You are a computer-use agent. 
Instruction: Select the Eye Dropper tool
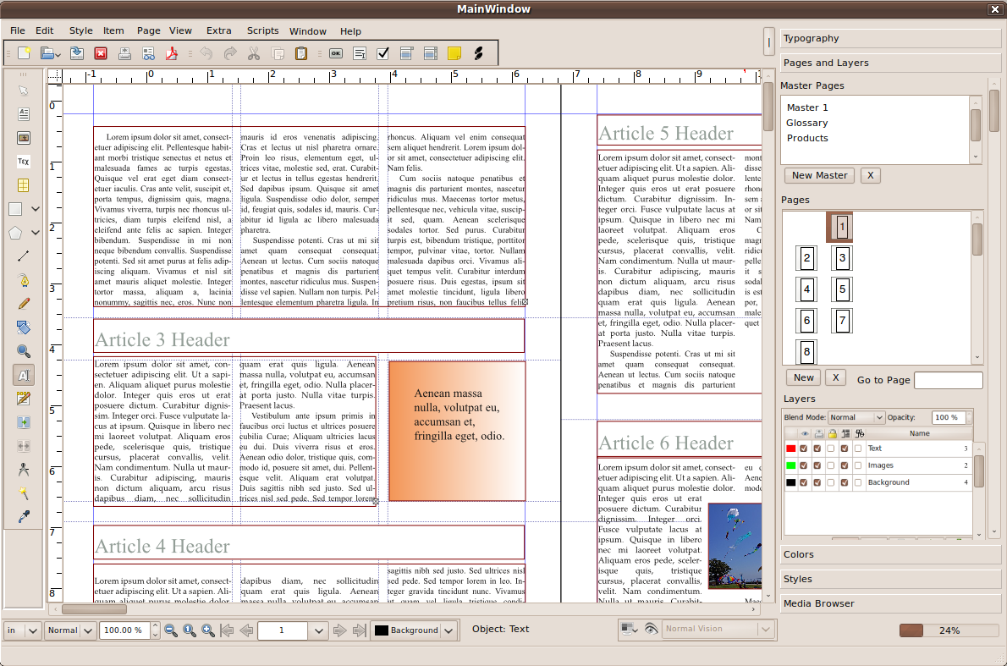pos(24,517)
